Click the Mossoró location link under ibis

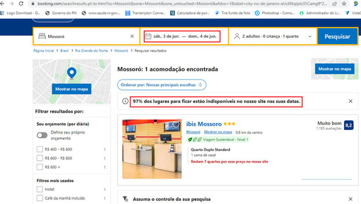pyautogui.click(x=193, y=132)
